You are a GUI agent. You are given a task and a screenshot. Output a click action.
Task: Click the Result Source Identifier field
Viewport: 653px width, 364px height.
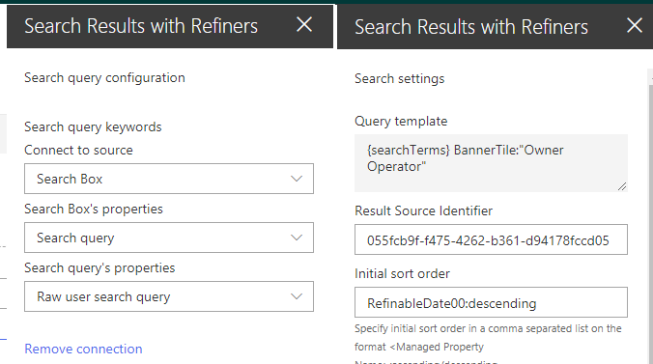click(491, 239)
